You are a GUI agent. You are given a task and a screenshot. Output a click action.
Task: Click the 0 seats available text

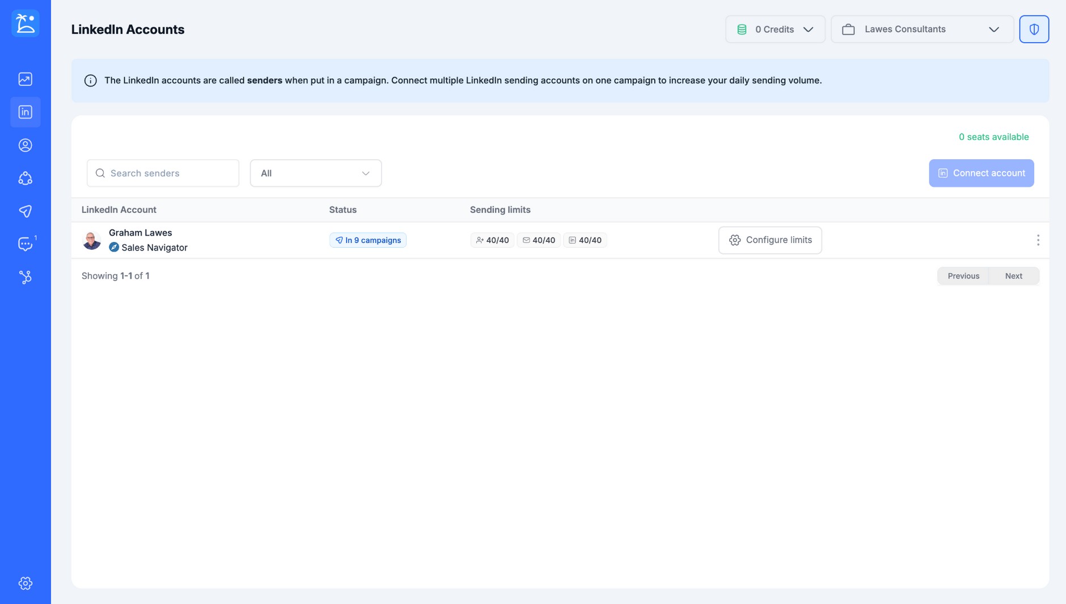993,137
